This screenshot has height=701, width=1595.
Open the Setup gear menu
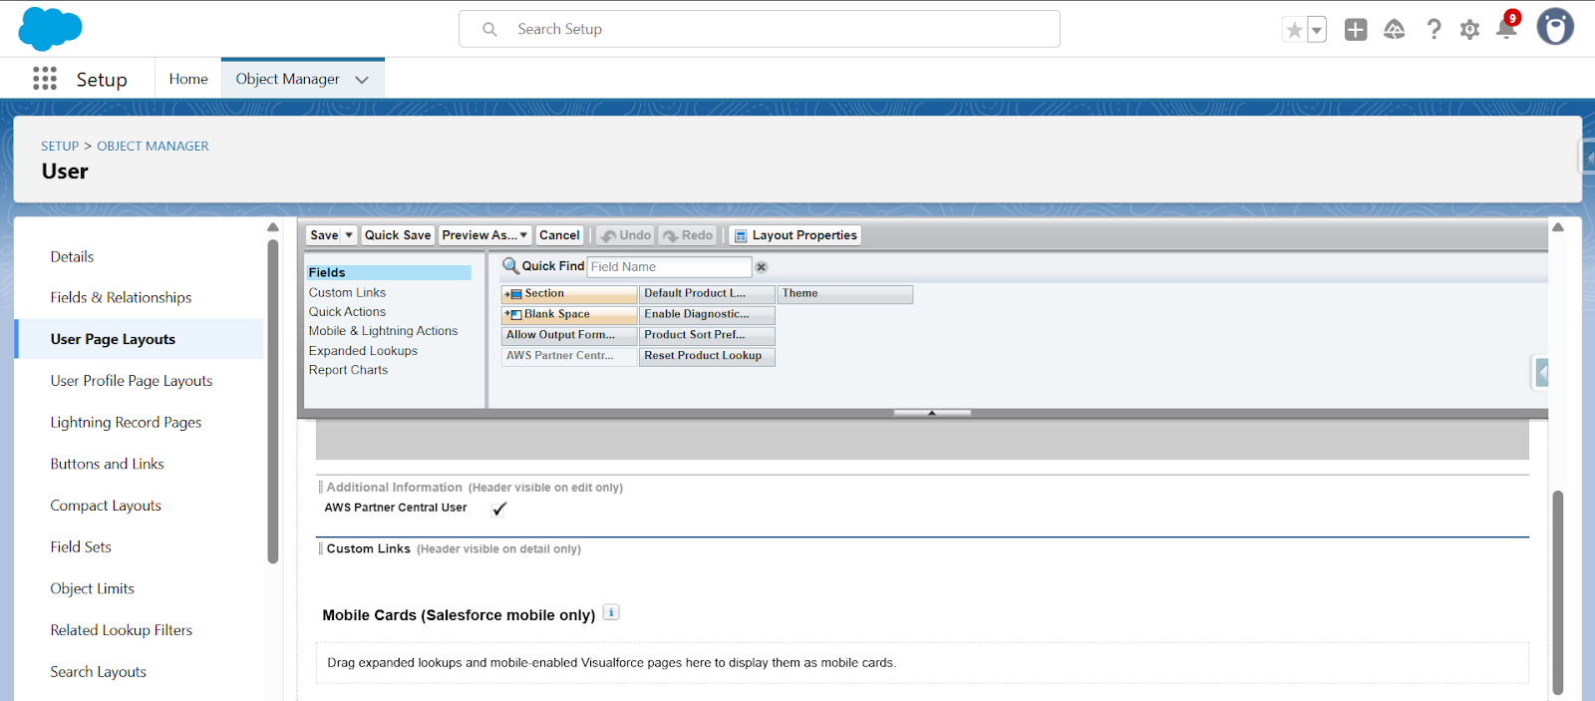point(1469,30)
